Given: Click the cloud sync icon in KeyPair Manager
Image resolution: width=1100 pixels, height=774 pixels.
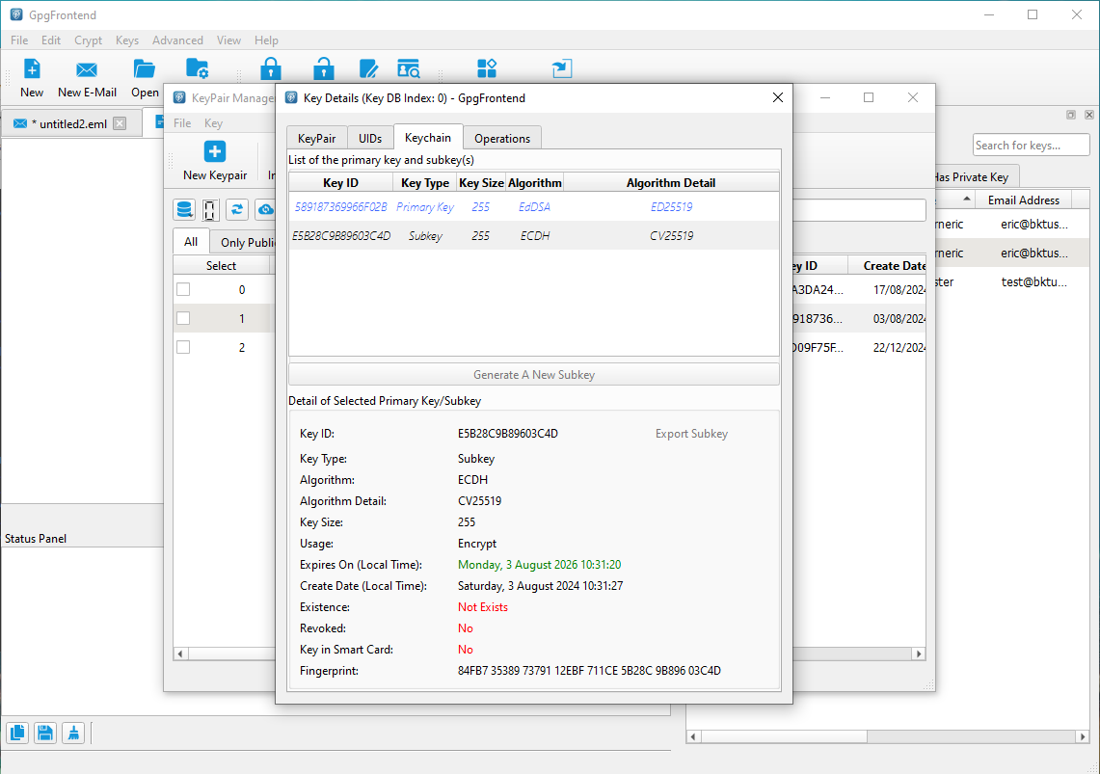Looking at the screenshot, I should coord(266,209).
